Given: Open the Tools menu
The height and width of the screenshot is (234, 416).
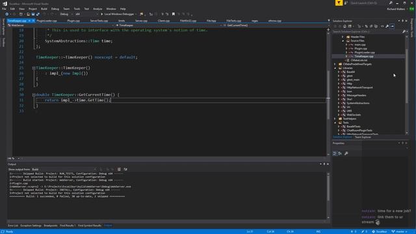Looking at the screenshot, I should pyautogui.click(x=77, y=8).
